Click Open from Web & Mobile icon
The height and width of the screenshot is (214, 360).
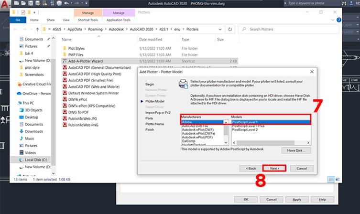click(x=45, y=3)
